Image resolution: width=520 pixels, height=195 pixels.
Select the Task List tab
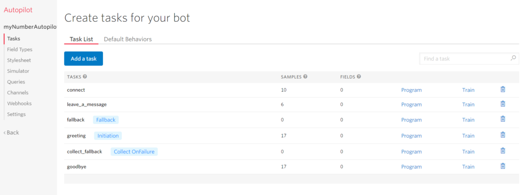click(x=81, y=39)
